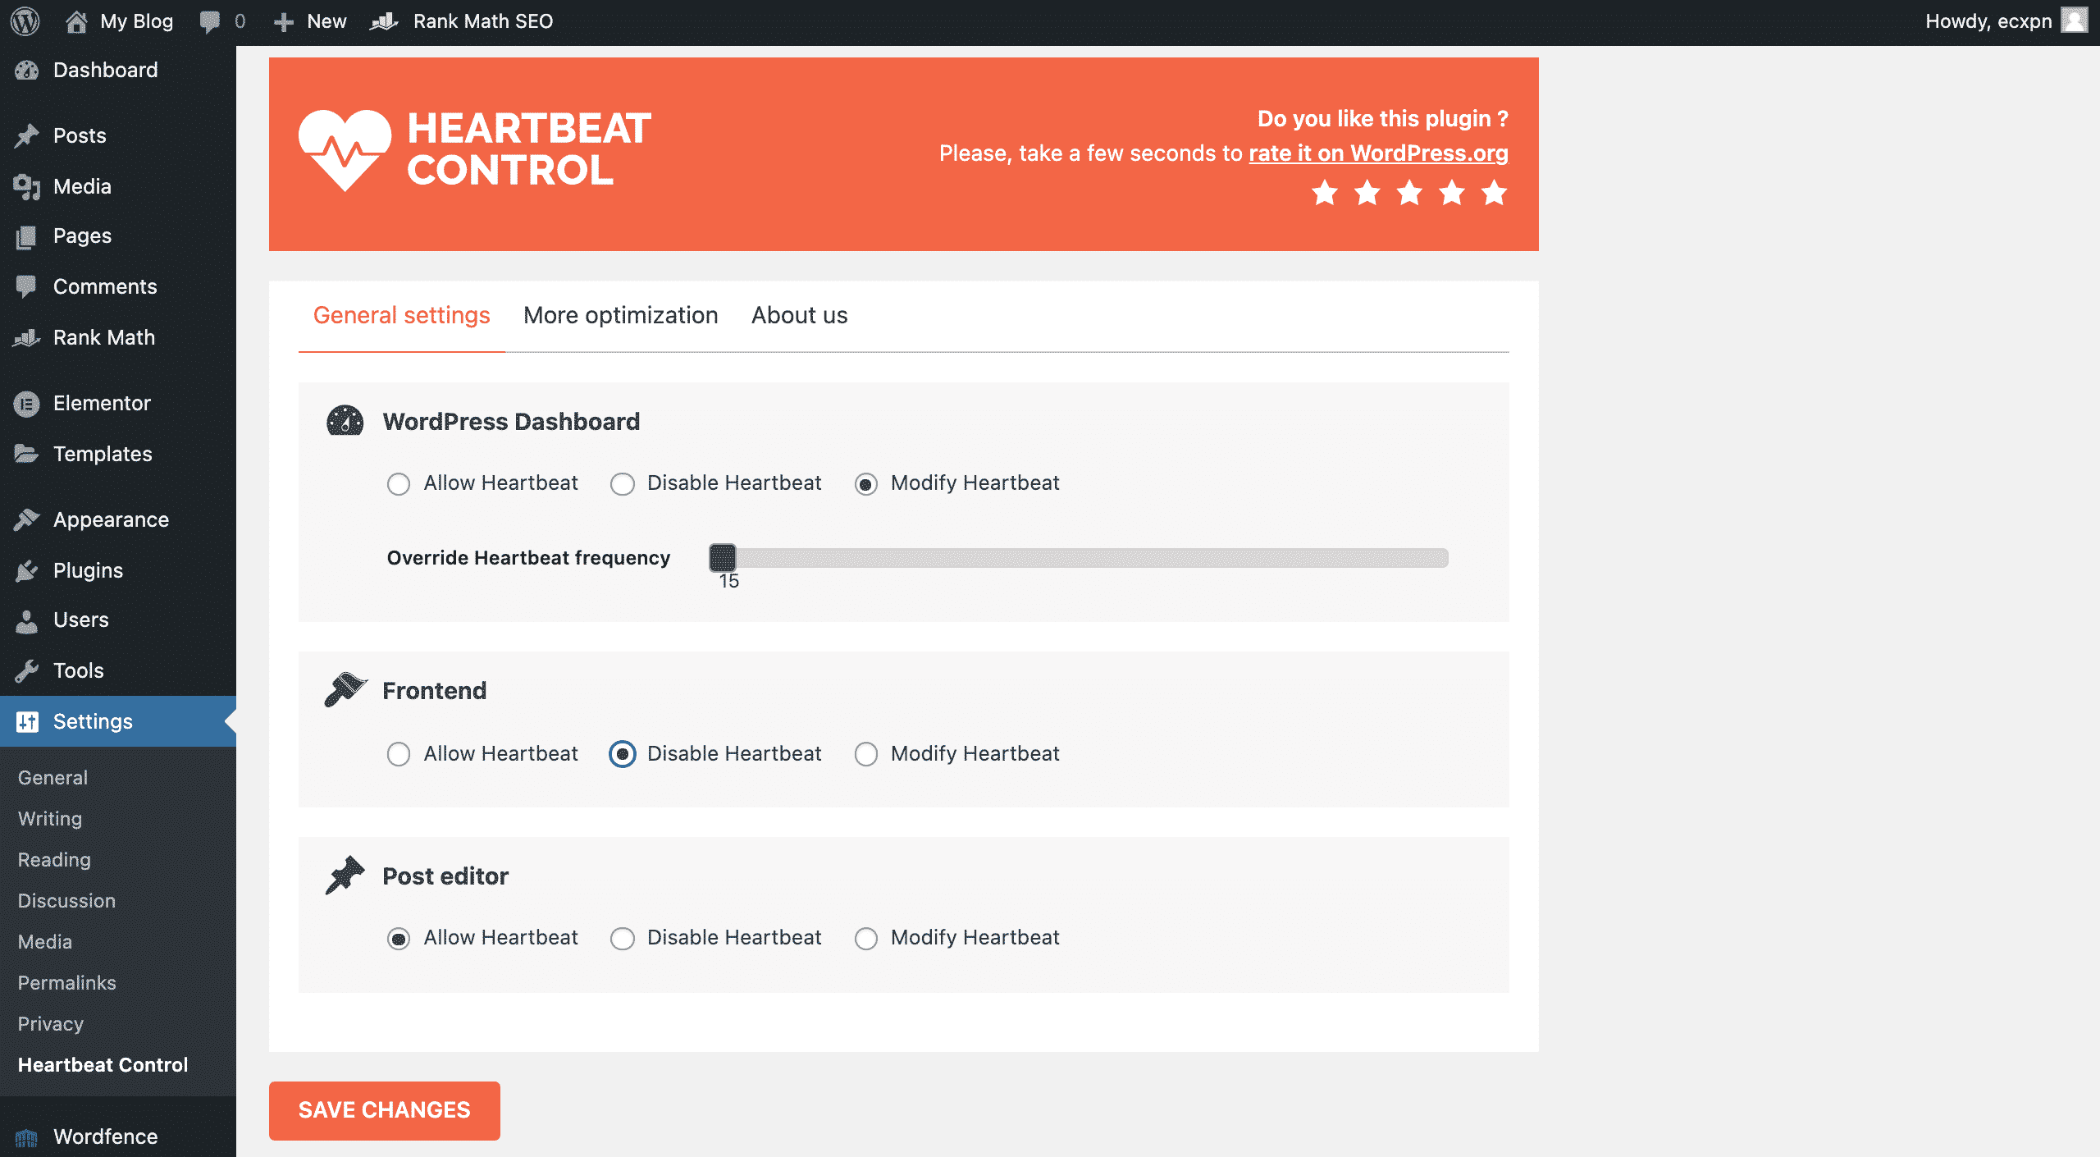Click the comments bubble icon in admin bar
This screenshot has height=1157, width=2100.
pos(210,21)
